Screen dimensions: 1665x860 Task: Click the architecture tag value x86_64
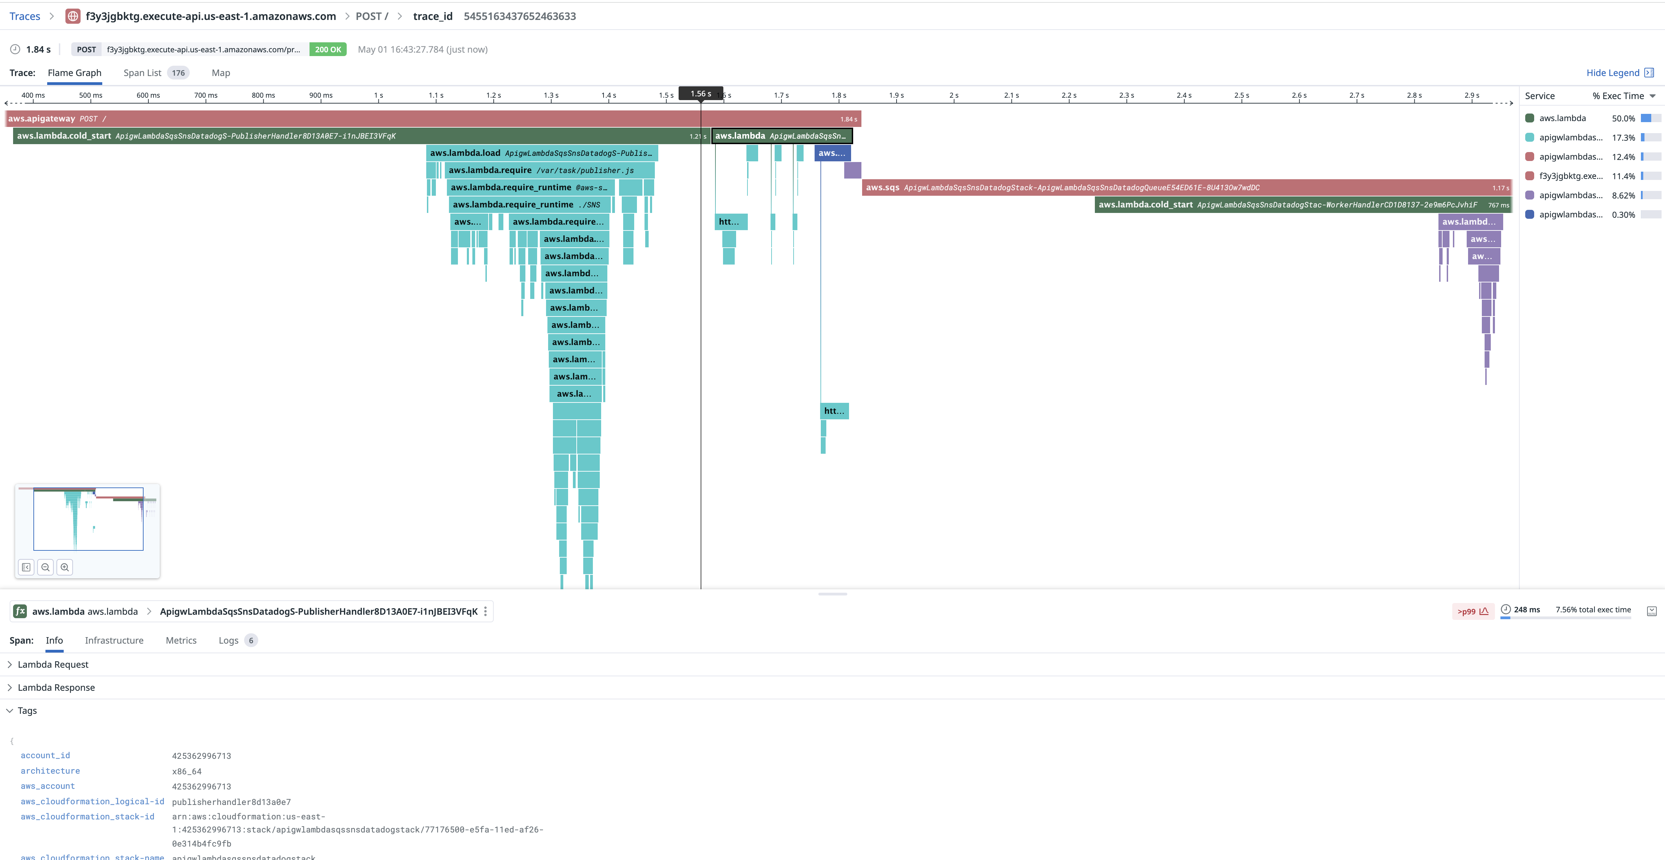click(x=187, y=772)
